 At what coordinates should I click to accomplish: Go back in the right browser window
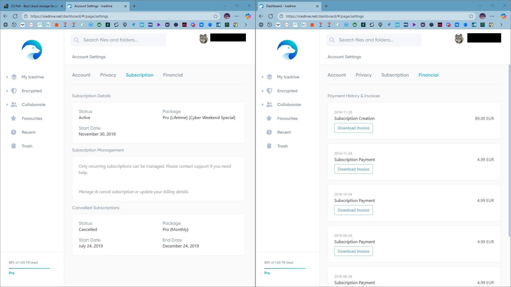point(261,16)
